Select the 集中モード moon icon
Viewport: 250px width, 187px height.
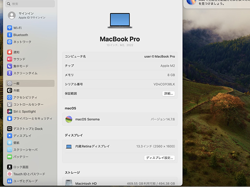coord(10,66)
